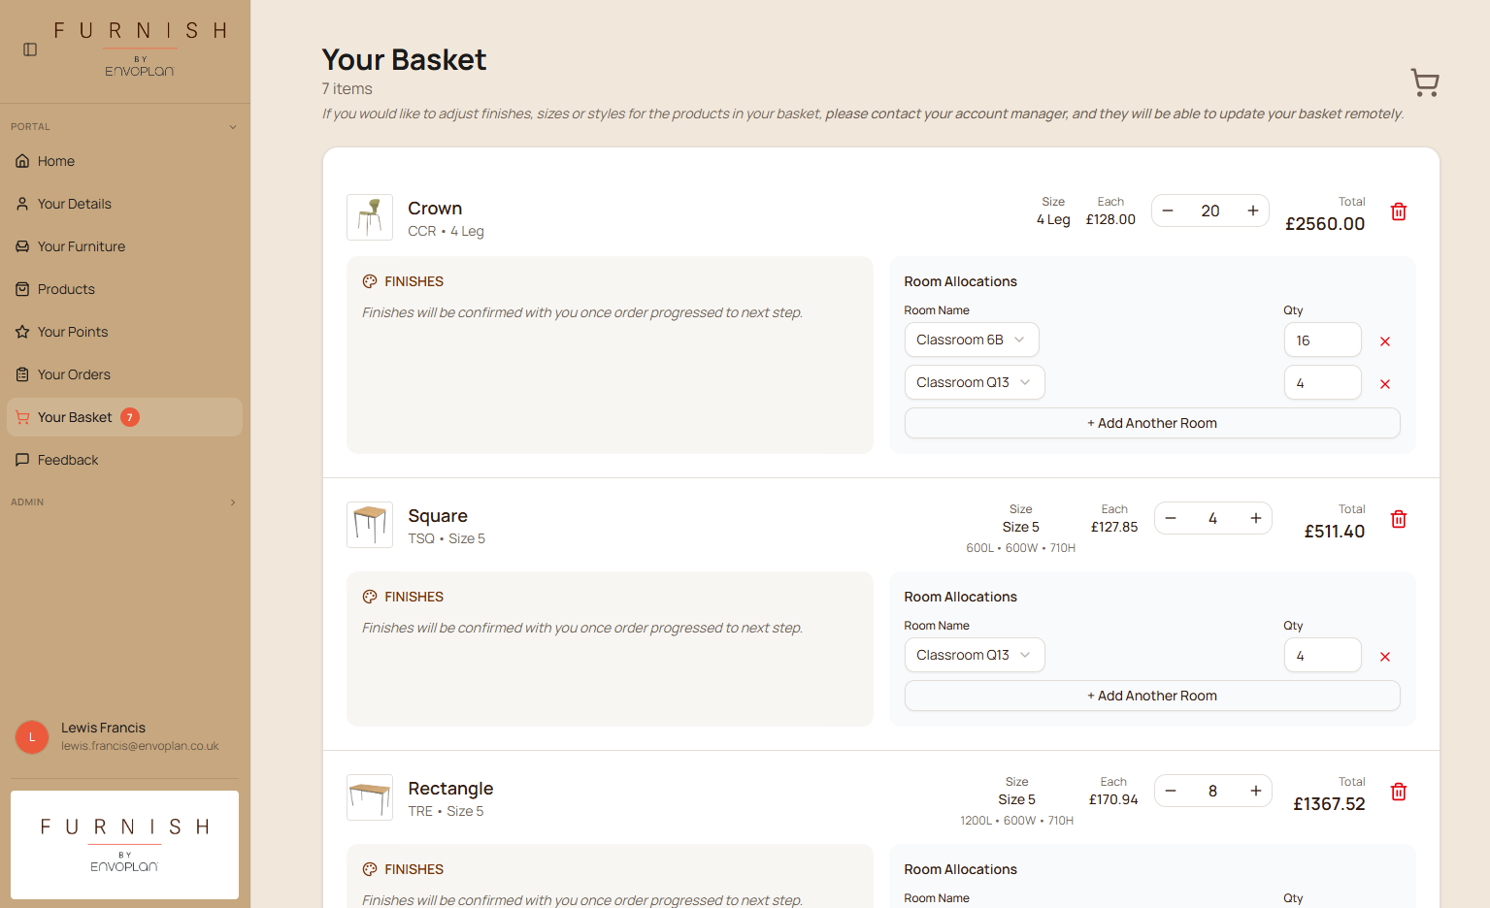
Task: Click the Crown total quantity field showing 20
Action: pyautogui.click(x=1210, y=211)
